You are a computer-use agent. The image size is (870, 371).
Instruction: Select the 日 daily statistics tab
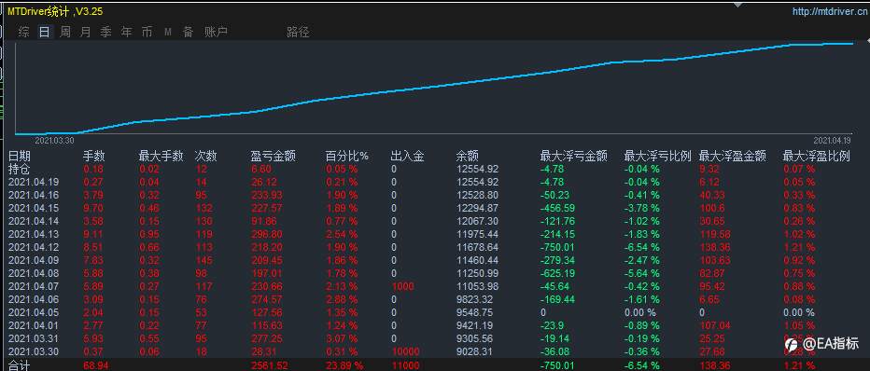(x=44, y=32)
